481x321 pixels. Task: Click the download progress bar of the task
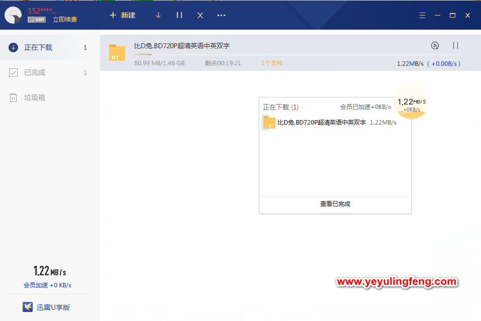(x=297, y=55)
